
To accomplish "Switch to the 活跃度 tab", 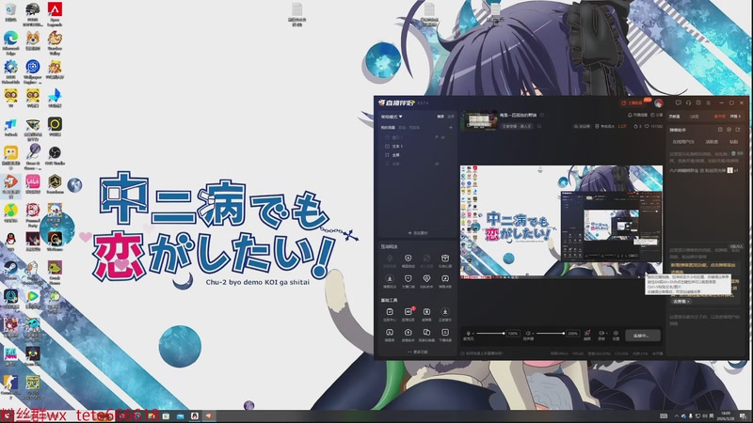I will pyautogui.click(x=712, y=142).
